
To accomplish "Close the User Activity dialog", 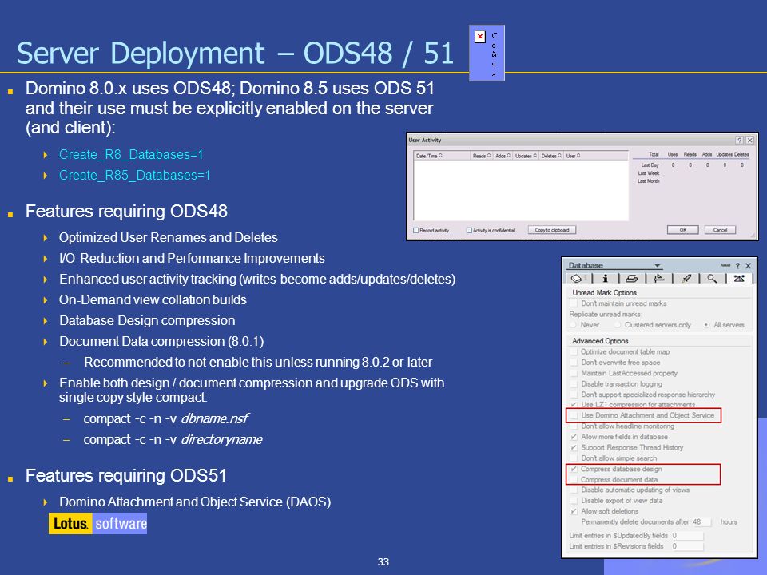I will (749, 140).
